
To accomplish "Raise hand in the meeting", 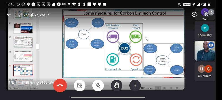I will 117,85.
